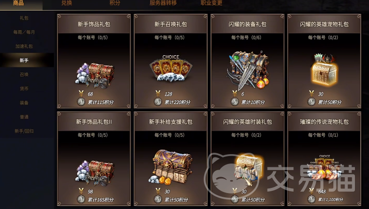369x209 pixels.
Task: Select the CHOICE cards icon in 新手召唤礼包
Action: [171, 68]
